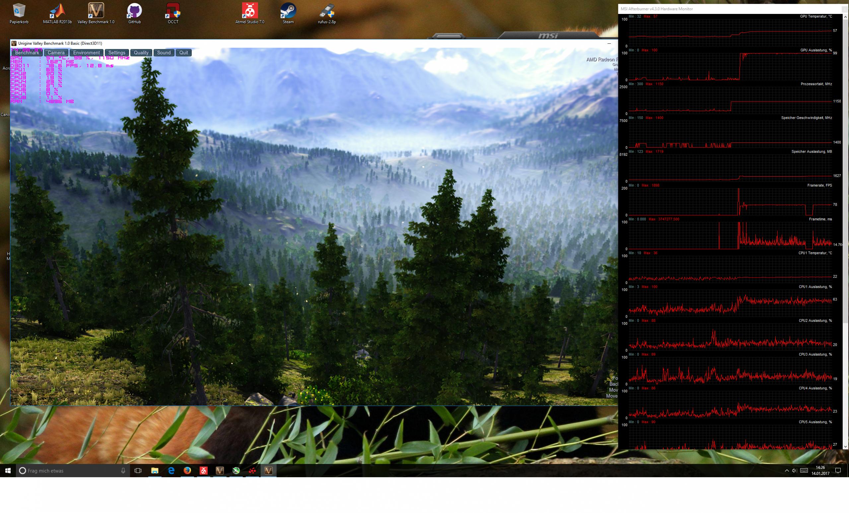This screenshot has width=849, height=513.
Task: Click the Speicher Geschwindigkeit graph
Action: [x=730, y=134]
